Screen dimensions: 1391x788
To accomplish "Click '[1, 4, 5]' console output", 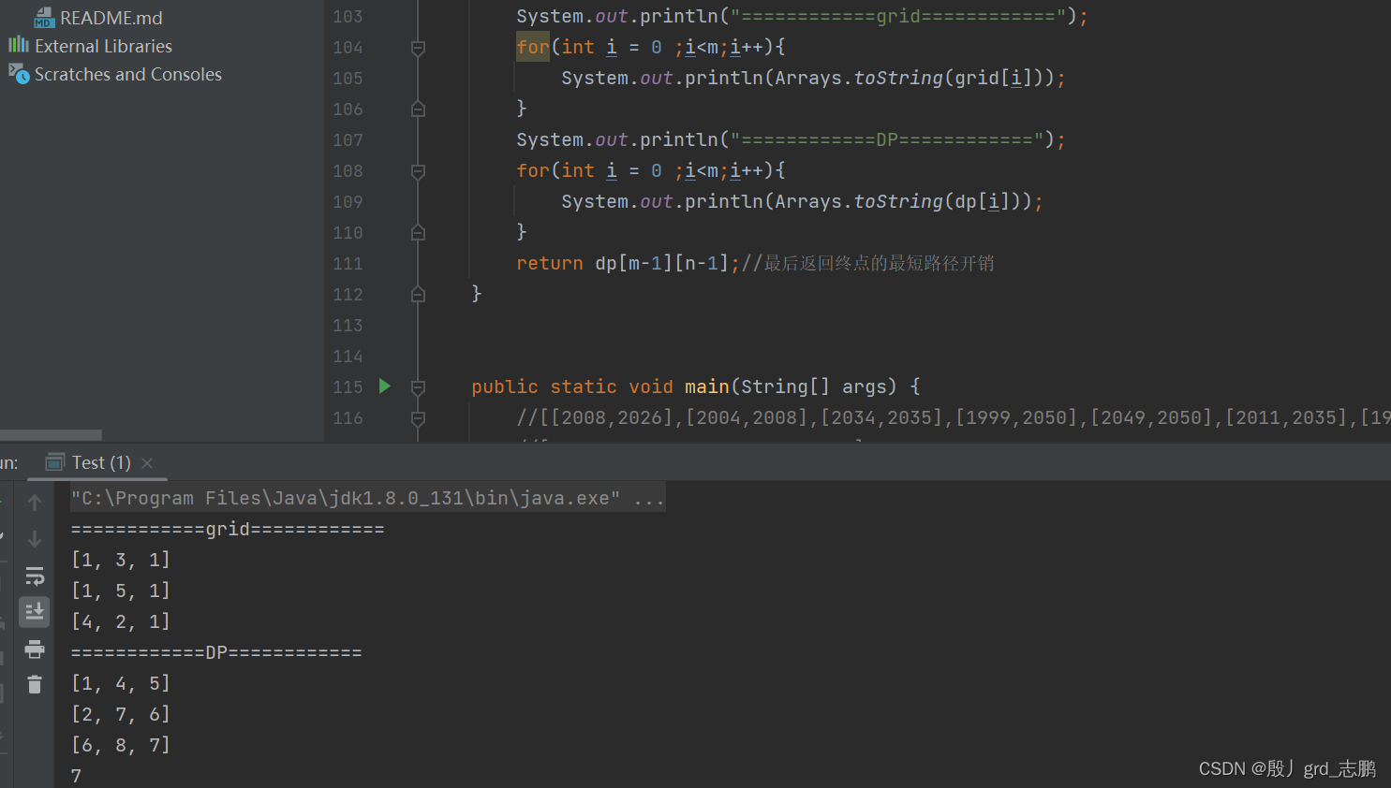I will (x=121, y=684).
